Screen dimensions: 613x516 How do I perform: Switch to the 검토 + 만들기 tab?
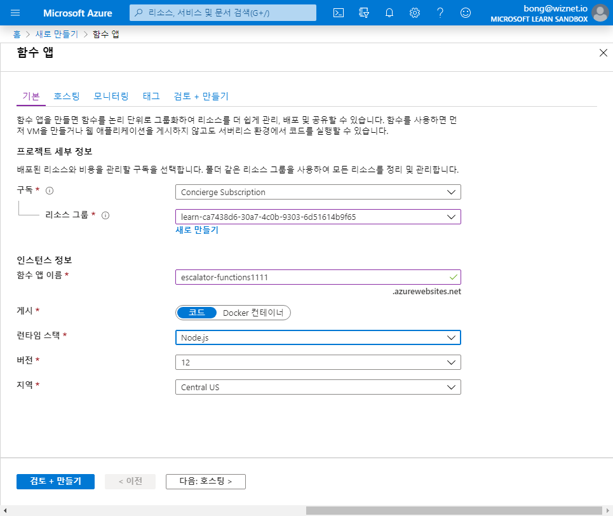pos(201,96)
